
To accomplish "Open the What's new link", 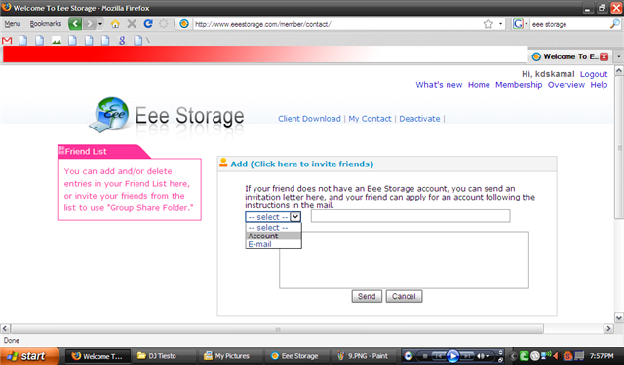I will tap(439, 85).
